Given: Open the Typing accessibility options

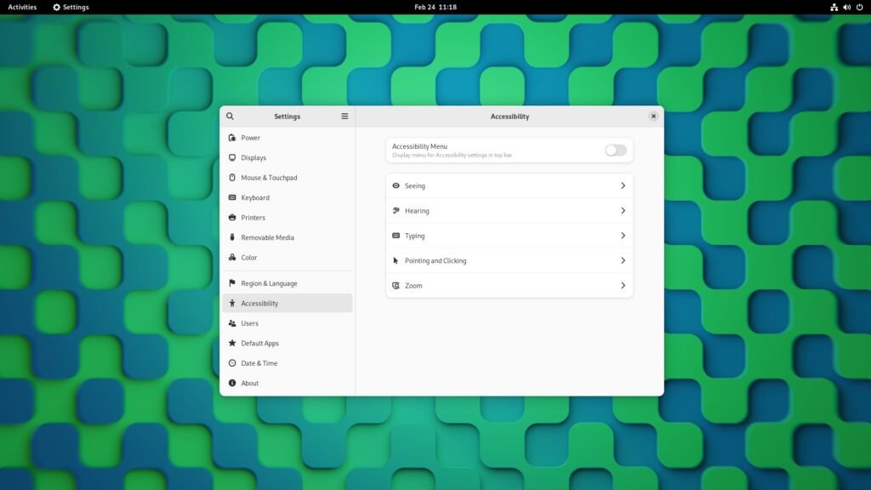Looking at the screenshot, I should point(510,236).
